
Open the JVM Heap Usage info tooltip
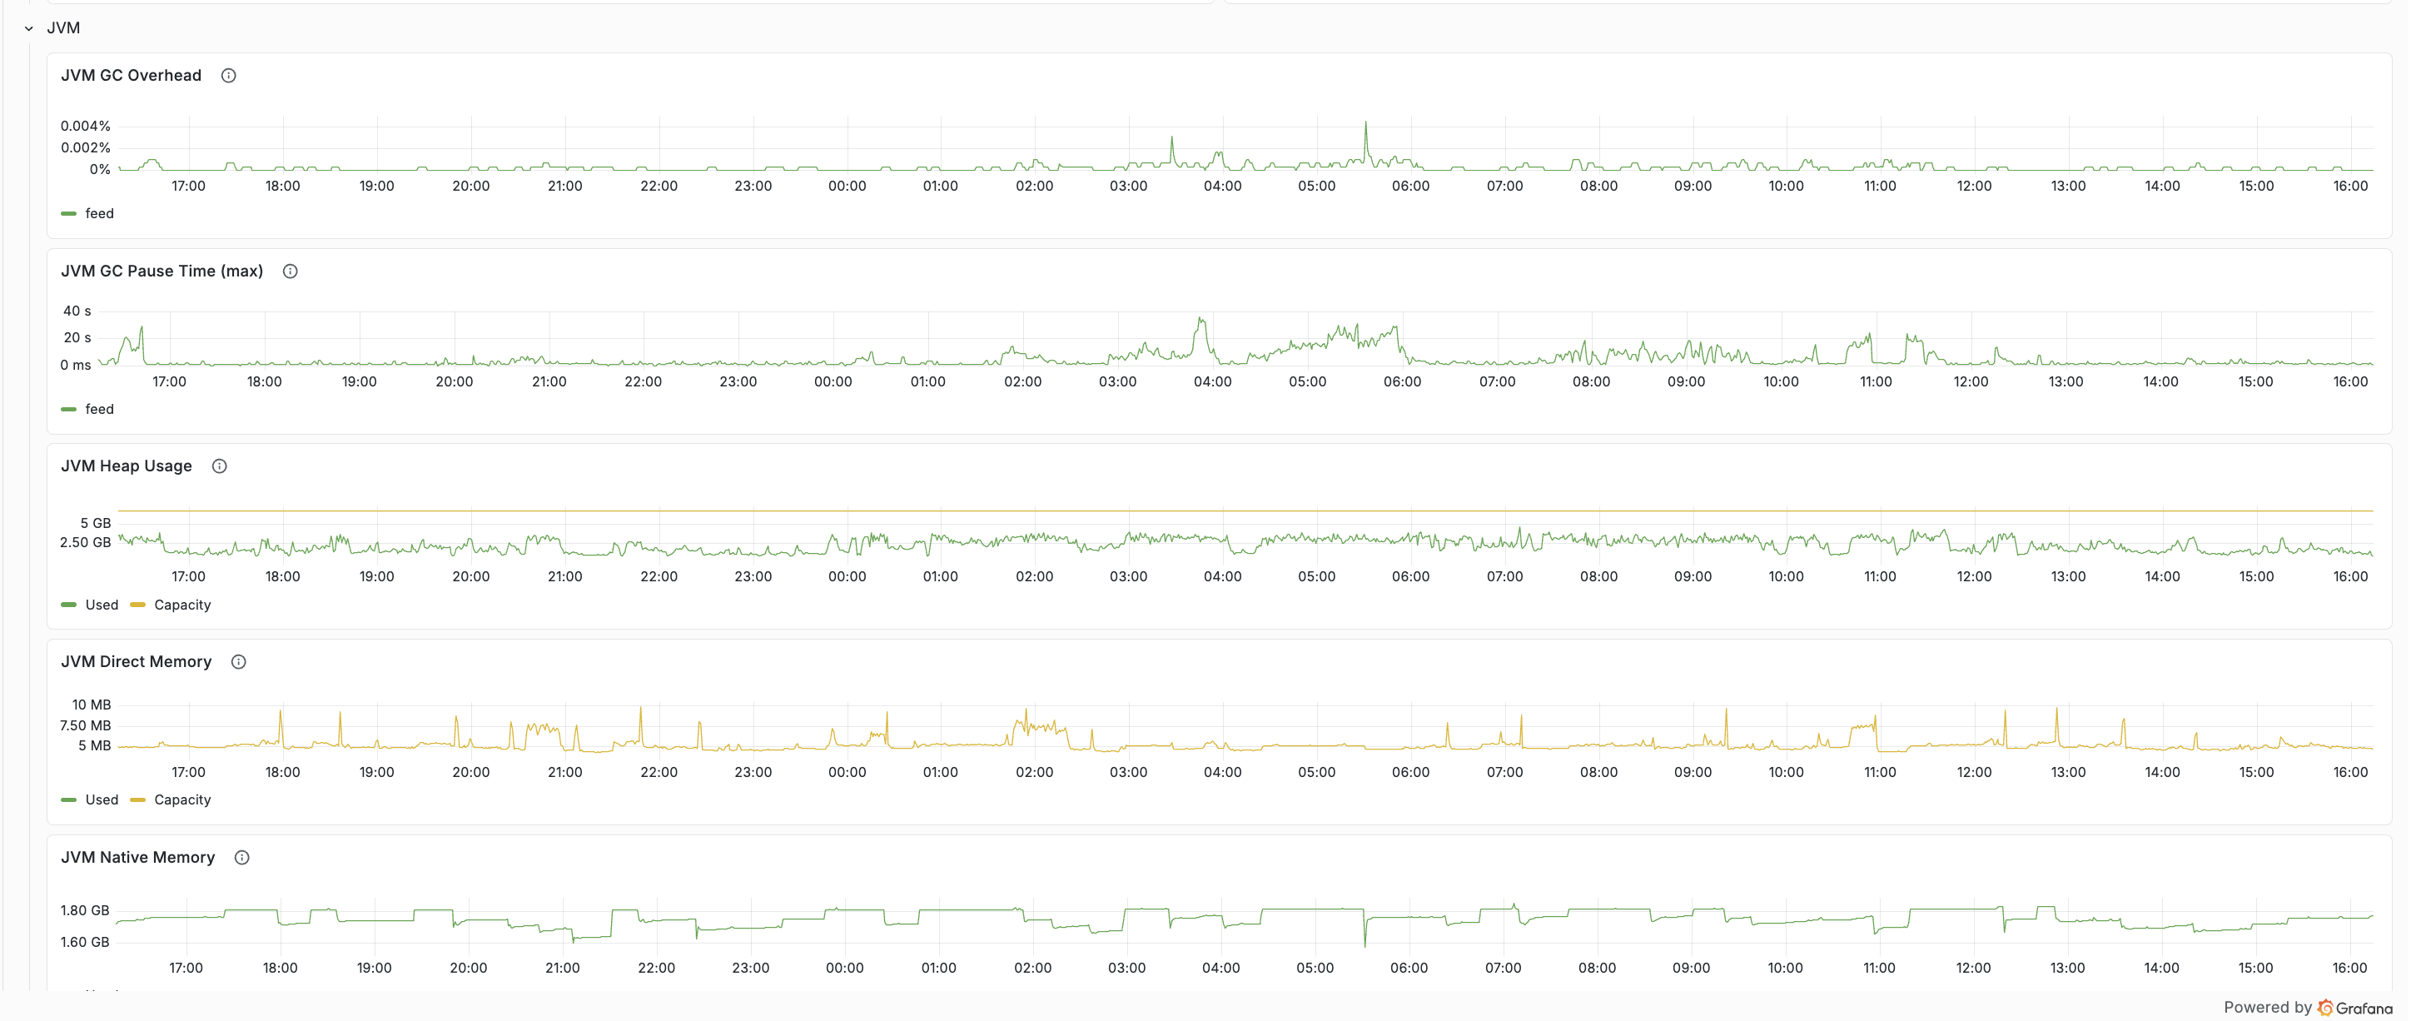pyautogui.click(x=219, y=465)
